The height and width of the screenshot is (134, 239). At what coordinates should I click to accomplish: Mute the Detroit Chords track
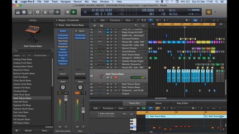[108, 48]
